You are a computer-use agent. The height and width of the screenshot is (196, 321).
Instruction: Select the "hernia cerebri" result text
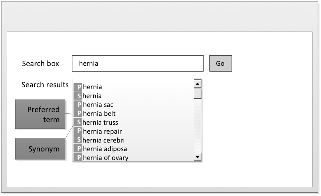tap(104, 140)
